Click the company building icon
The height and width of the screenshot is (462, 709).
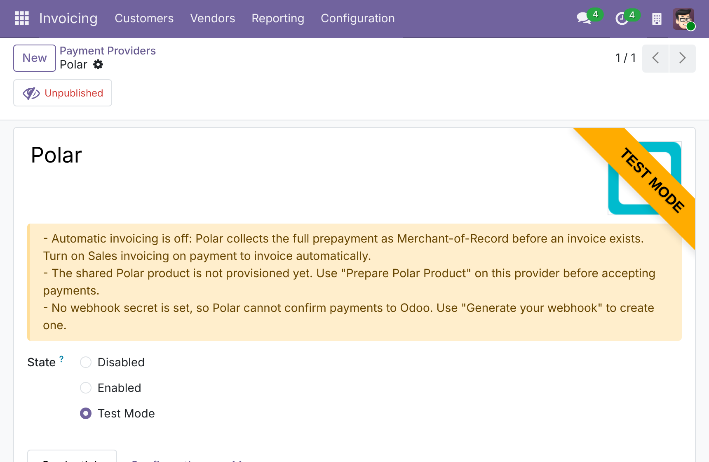[657, 19]
